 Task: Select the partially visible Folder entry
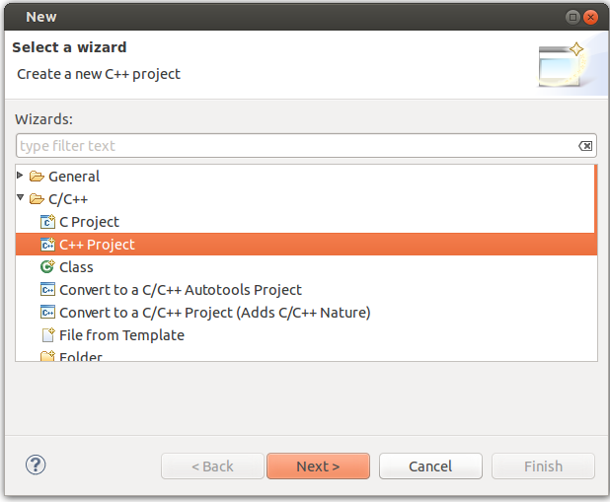pyautogui.click(x=81, y=356)
